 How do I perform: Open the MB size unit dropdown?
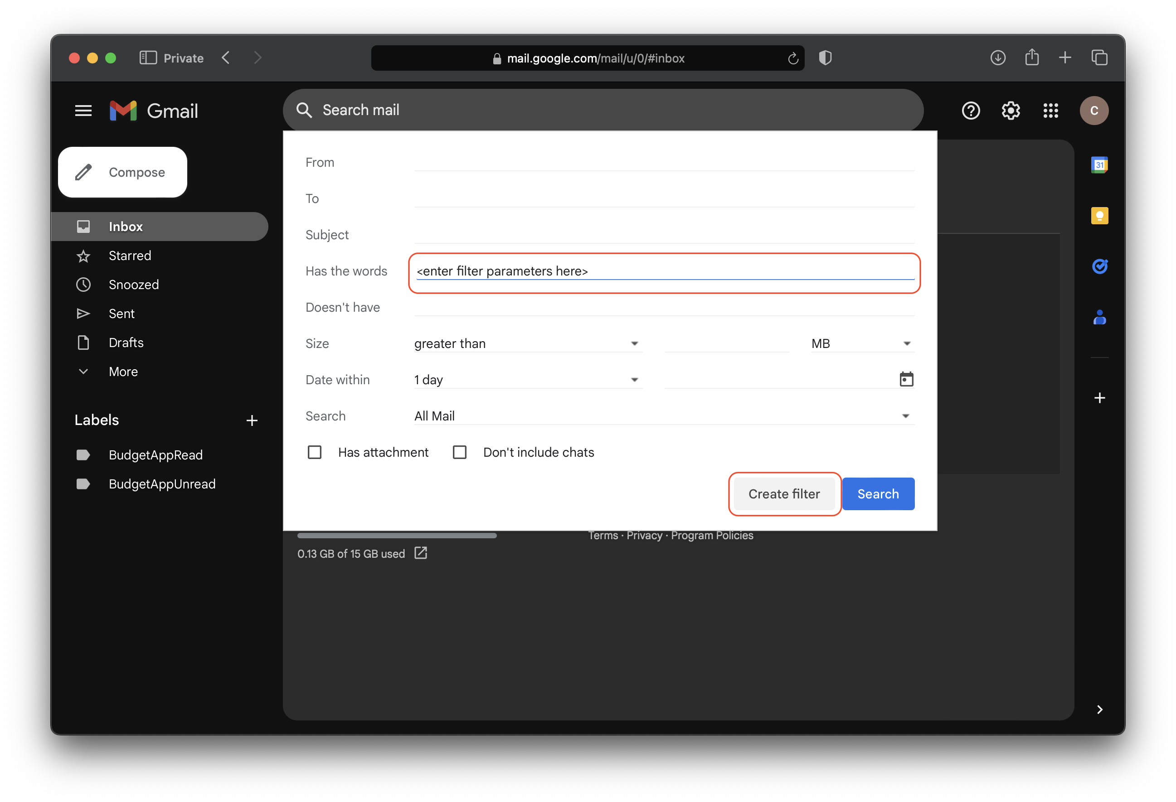click(x=861, y=344)
